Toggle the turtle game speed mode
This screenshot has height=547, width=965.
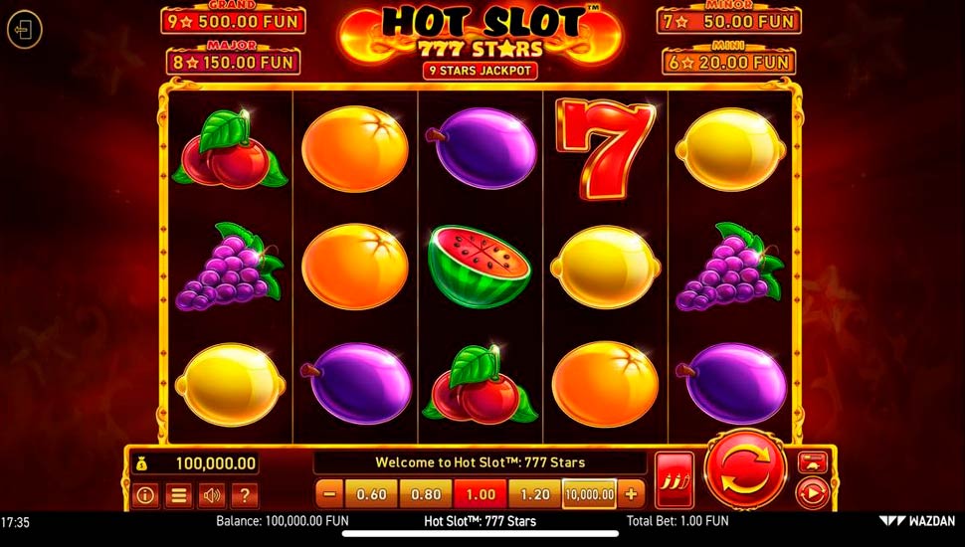tap(813, 462)
